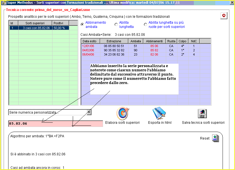Click the pink series input field with 85.82.06

(56, 123)
